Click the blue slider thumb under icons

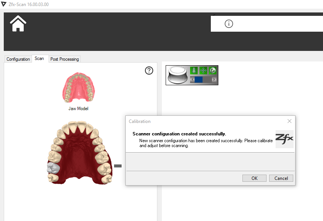coord(198,80)
